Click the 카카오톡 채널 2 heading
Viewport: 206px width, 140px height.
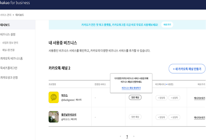pyautogui.click(x=59, y=68)
